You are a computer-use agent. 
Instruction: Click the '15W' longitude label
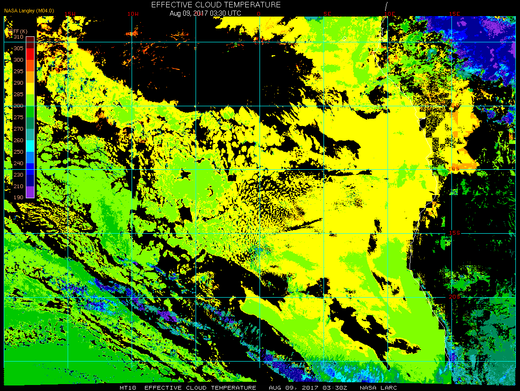(69, 14)
